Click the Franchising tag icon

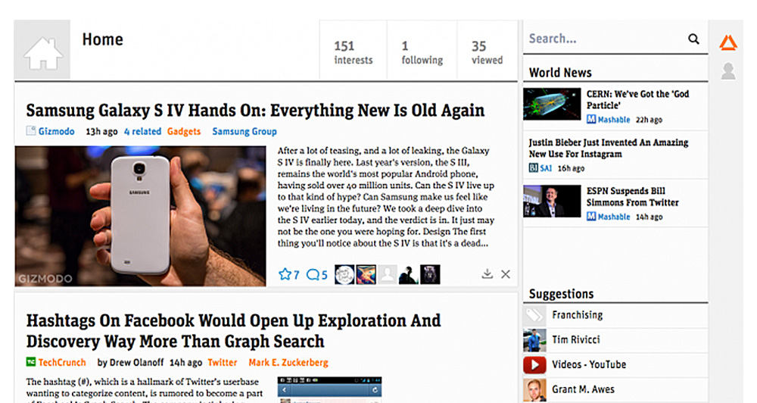coord(534,315)
